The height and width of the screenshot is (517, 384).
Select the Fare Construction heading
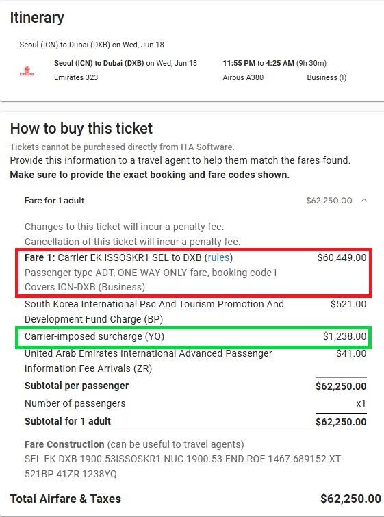point(64,444)
